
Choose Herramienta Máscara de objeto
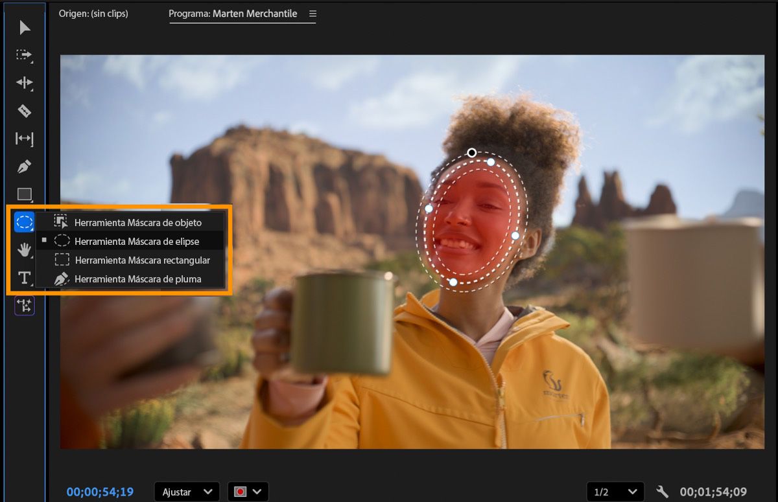130,222
